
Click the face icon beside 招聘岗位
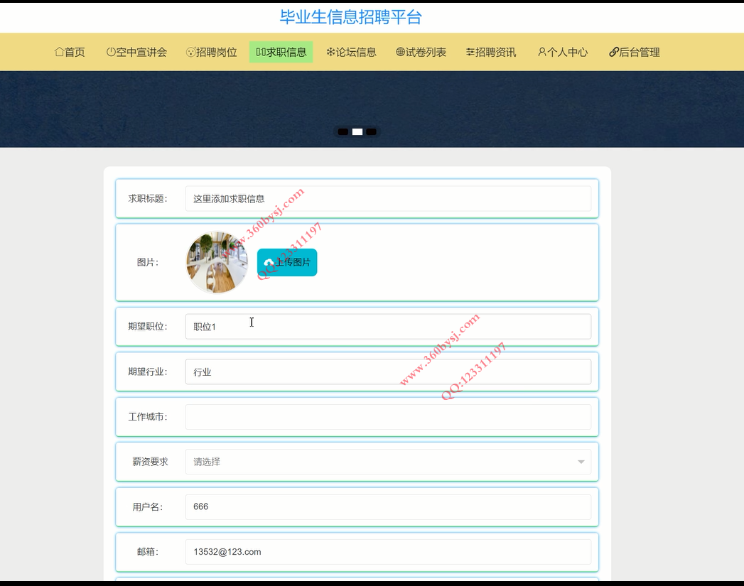pos(190,52)
